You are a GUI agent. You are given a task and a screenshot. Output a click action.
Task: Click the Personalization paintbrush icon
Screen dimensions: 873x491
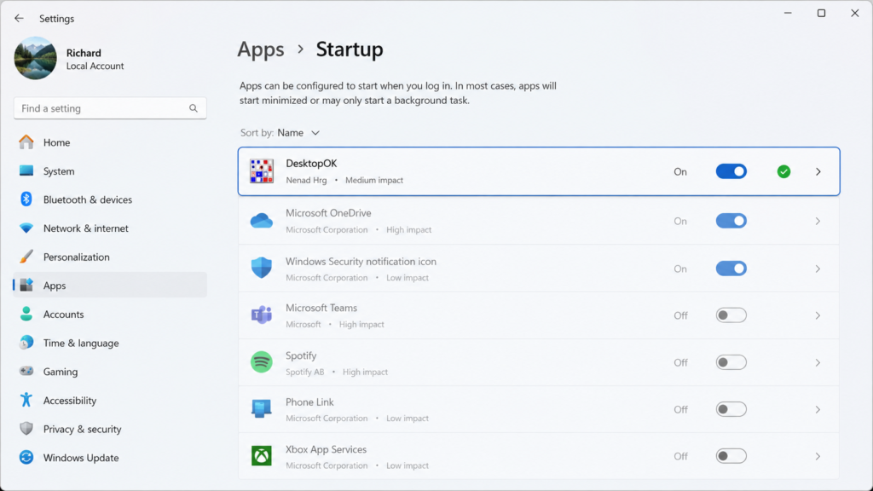pyautogui.click(x=26, y=257)
